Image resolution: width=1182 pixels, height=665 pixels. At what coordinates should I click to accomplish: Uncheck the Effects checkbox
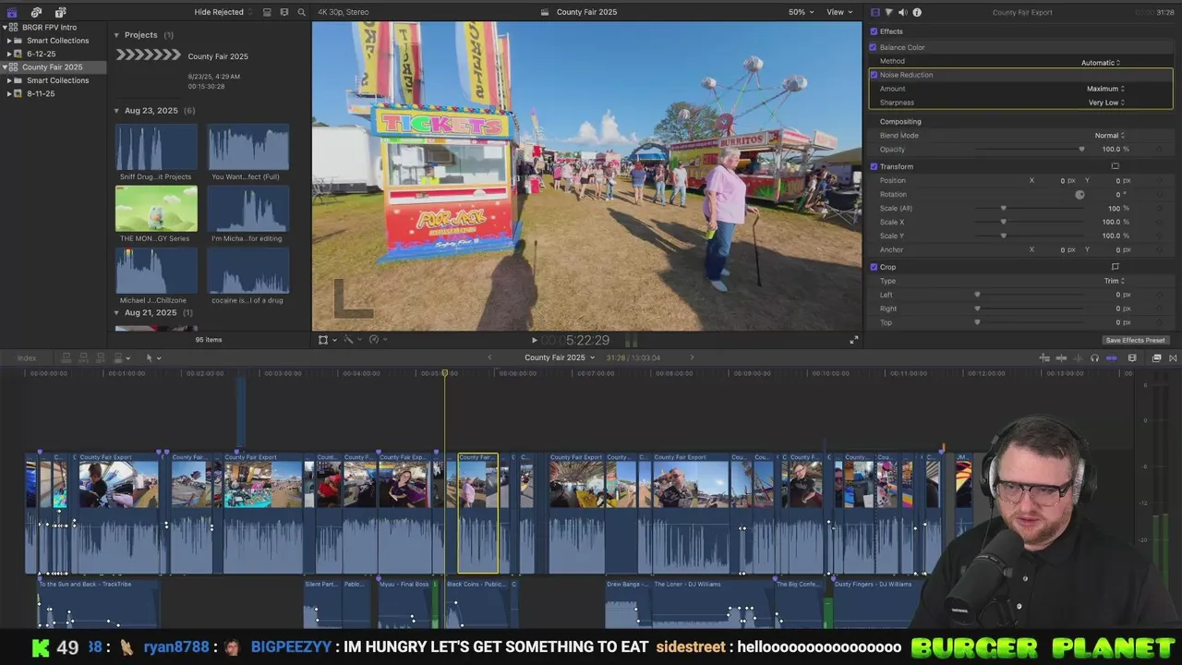pyautogui.click(x=874, y=31)
